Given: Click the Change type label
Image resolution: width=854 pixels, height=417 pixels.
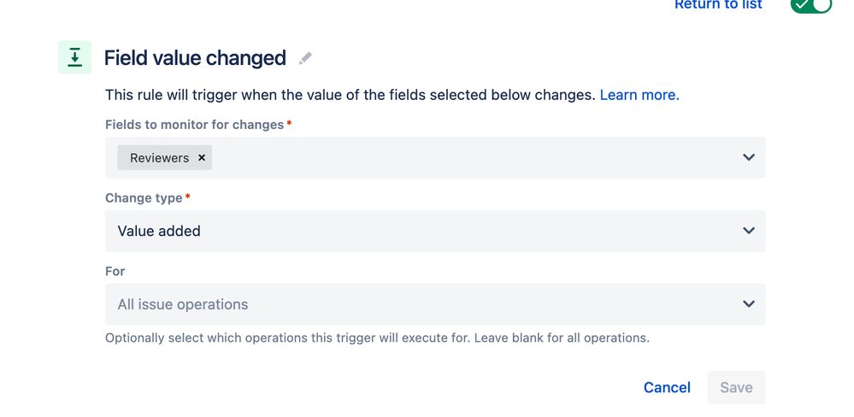Looking at the screenshot, I should (x=144, y=197).
